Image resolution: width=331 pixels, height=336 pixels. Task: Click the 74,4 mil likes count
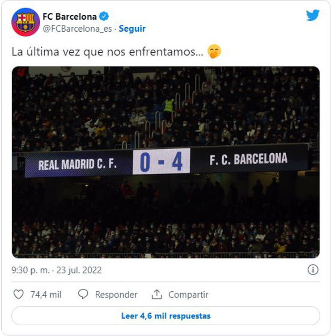pos(46,294)
